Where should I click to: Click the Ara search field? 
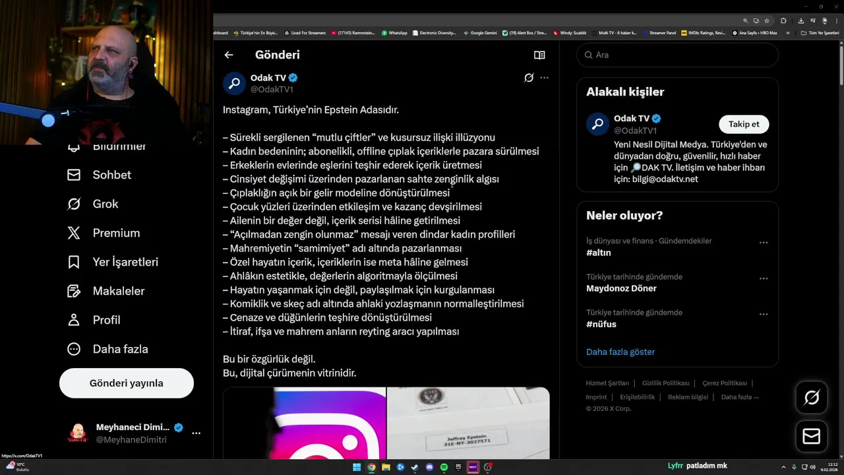(678, 55)
